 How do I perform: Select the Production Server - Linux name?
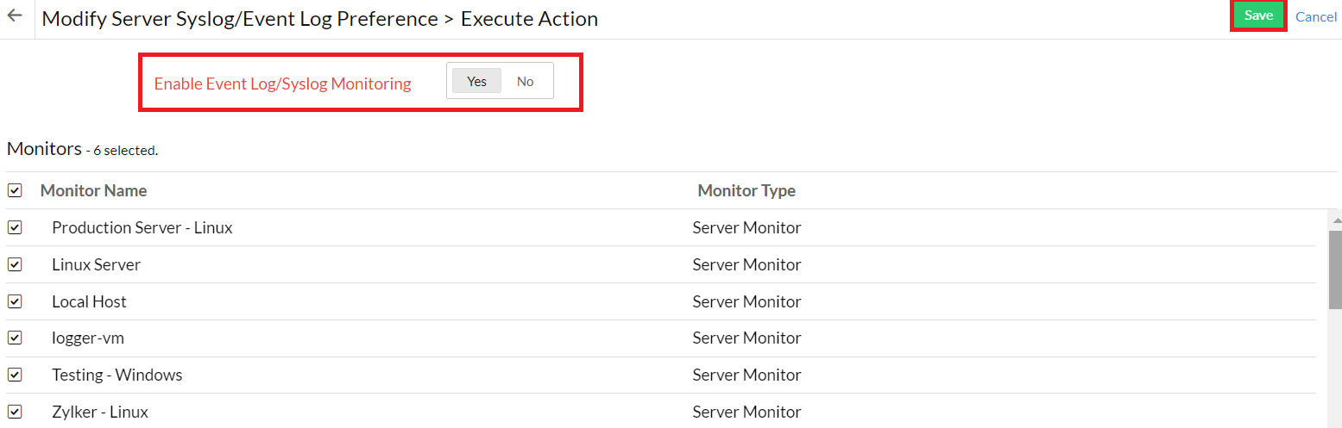click(142, 228)
